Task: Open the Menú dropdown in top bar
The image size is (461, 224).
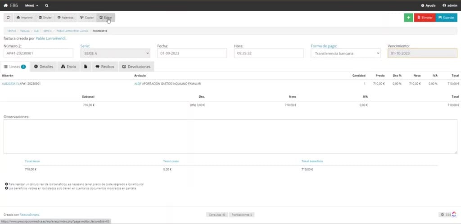Action: pyautogui.click(x=32, y=5)
